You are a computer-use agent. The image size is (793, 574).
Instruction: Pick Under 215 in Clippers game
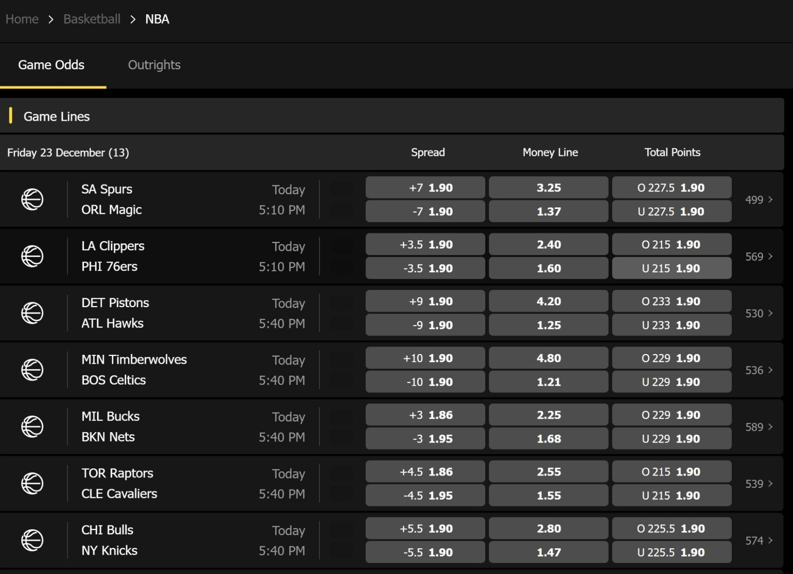[672, 268]
